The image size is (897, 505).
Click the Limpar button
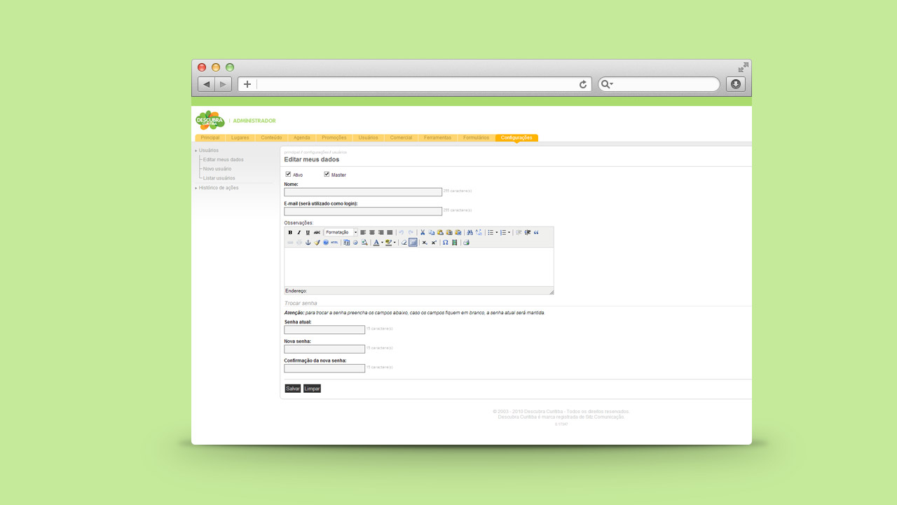tap(312, 389)
